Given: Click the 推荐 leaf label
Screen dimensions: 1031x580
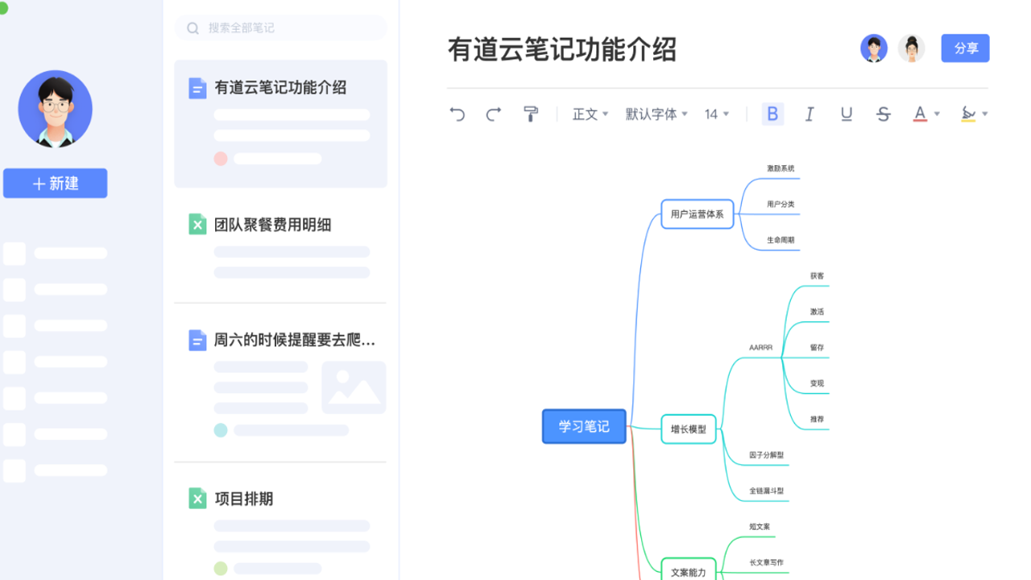Looking at the screenshot, I should click(x=817, y=420).
